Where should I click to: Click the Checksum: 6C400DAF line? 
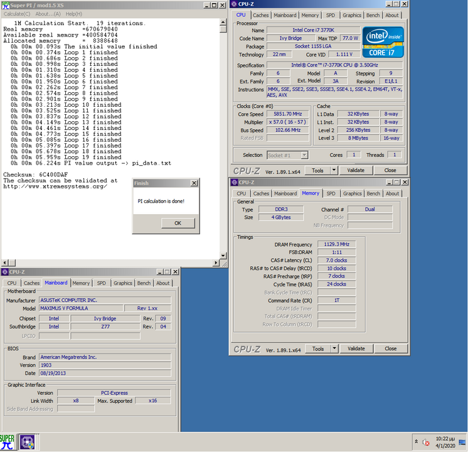click(36, 175)
